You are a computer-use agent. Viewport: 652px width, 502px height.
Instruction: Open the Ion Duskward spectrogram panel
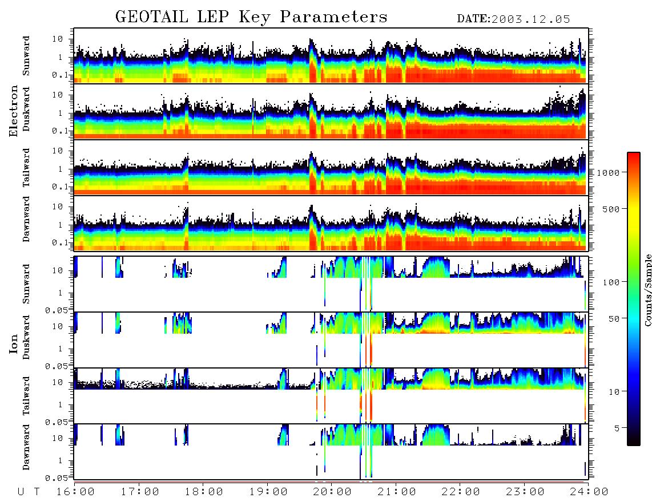331,339
